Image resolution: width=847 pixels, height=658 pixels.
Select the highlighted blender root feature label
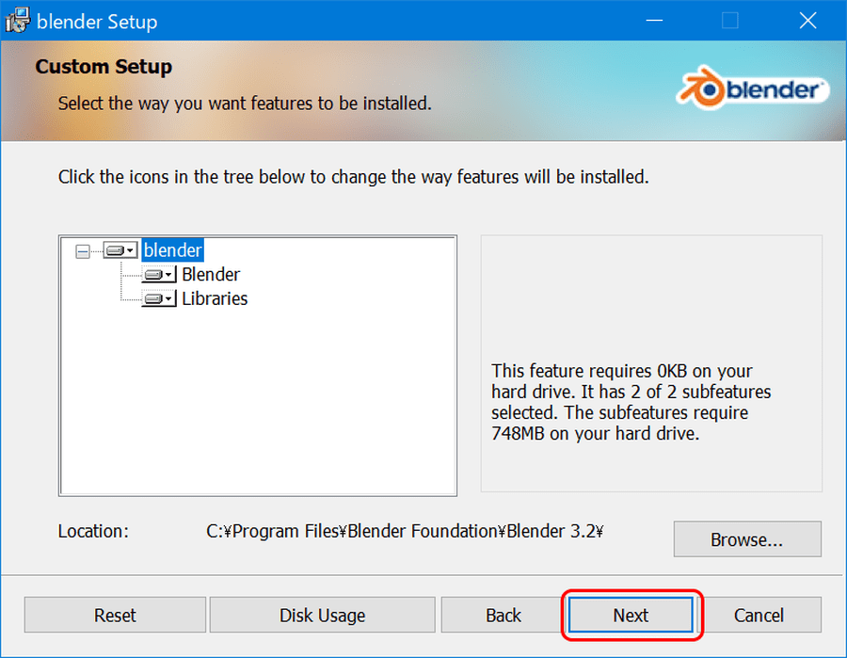pyautogui.click(x=173, y=250)
